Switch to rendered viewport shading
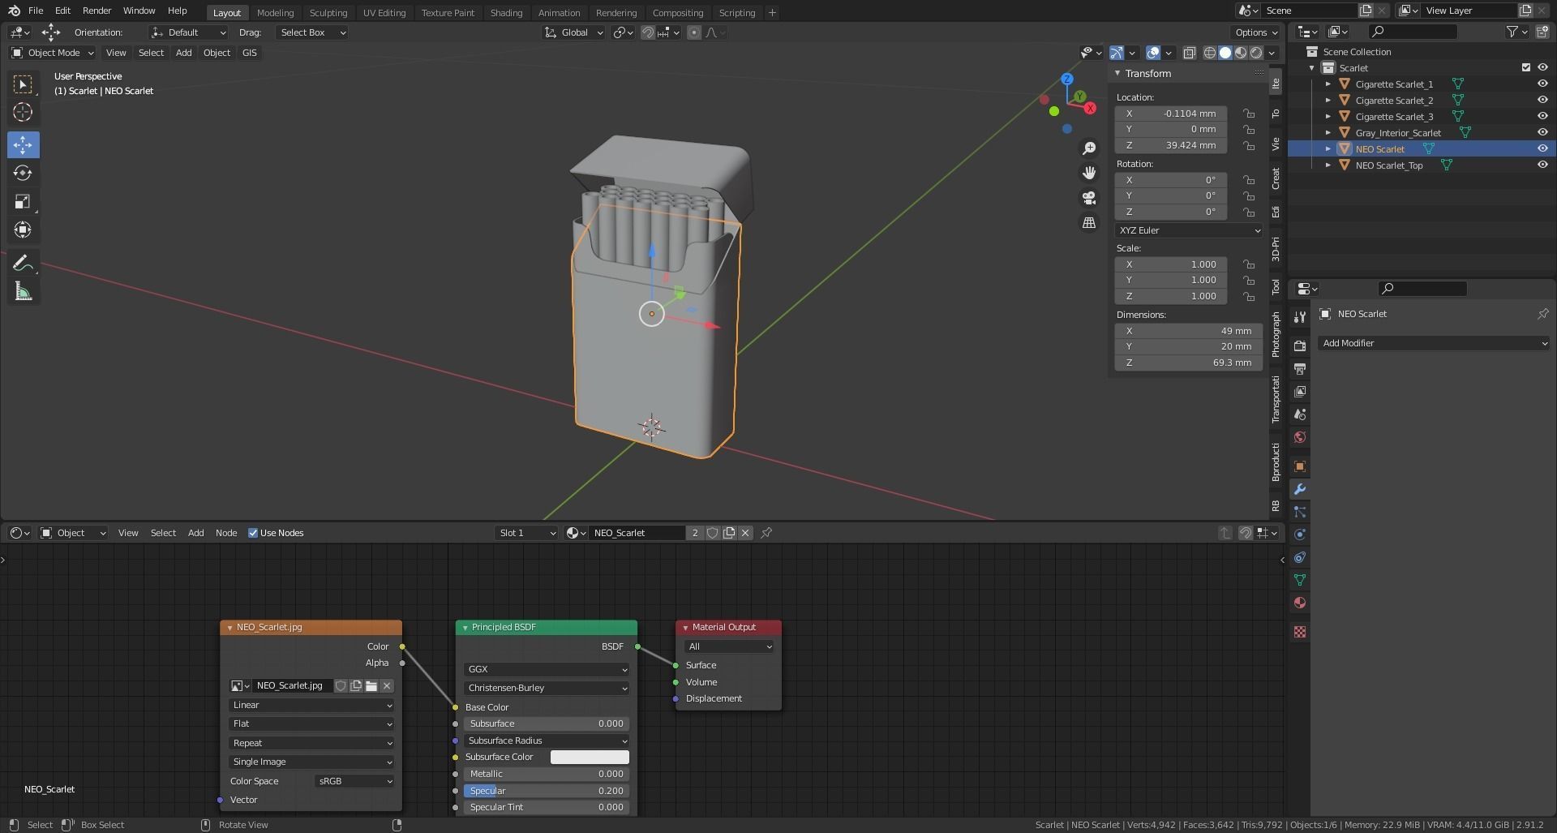The height and width of the screenshot is (833, 1557). pos(1256,53)
